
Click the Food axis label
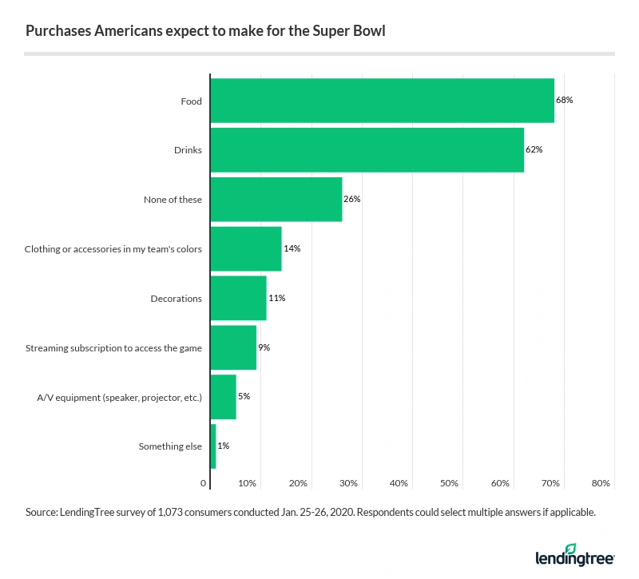pyautogui.click(x=191, y=101)
